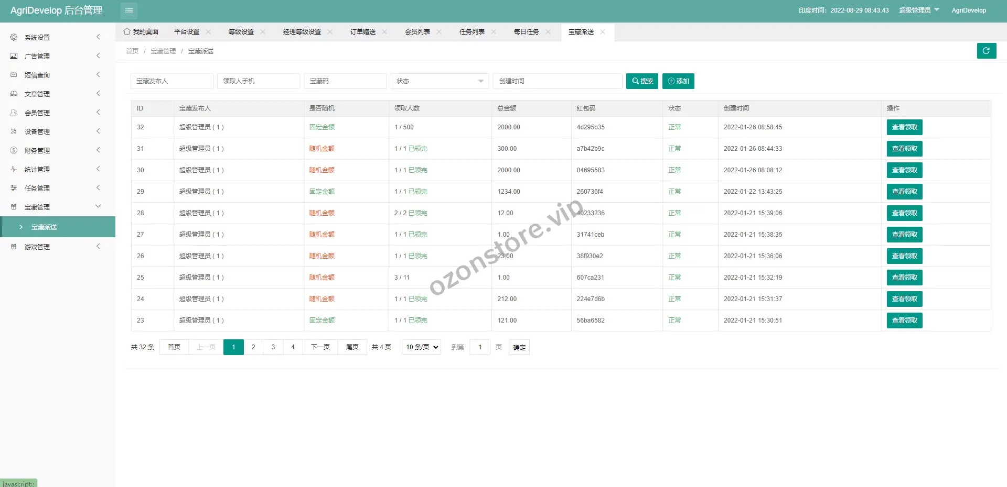Click the 会员管理 user icon
The width and height of the screenshot is (1007, 487).
click(x=14, y=113)
